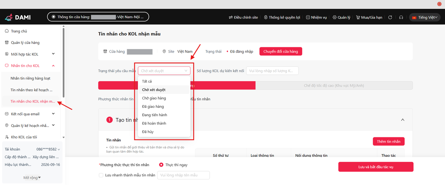Click the refresh icon in top bar
This screenshot has height=185, width=445.
390,17
